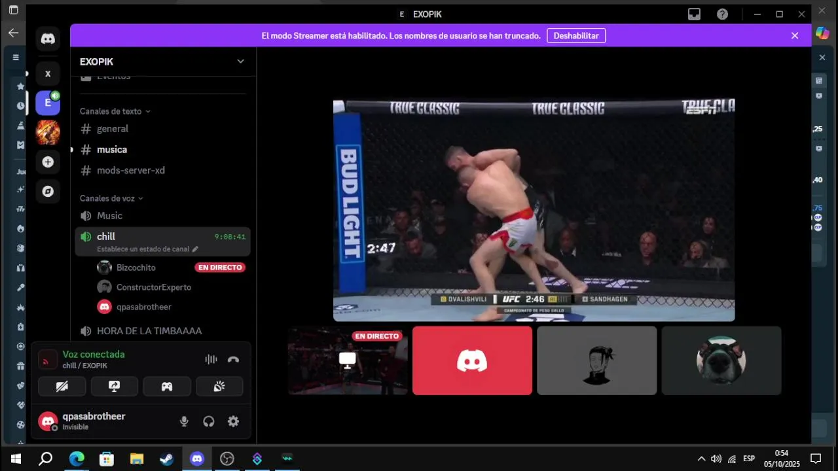Select the EXOPIK server icon with E

pyautogui.click(x=48, y=103)
